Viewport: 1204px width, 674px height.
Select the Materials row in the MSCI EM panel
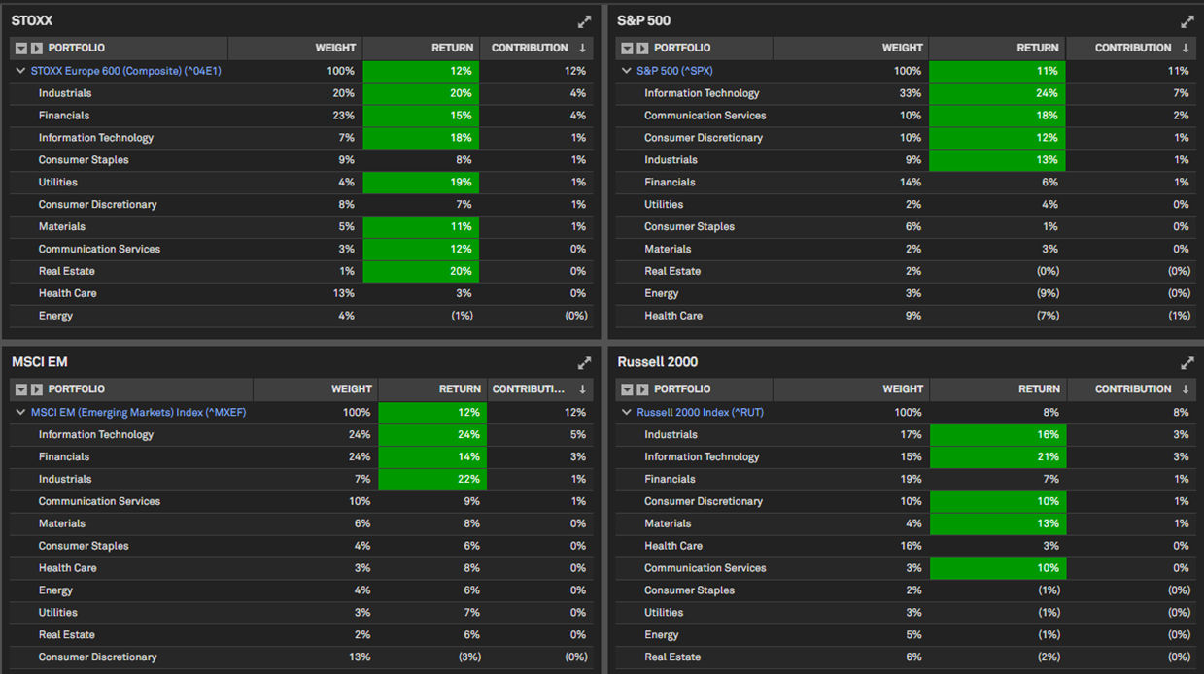point(301,523)
